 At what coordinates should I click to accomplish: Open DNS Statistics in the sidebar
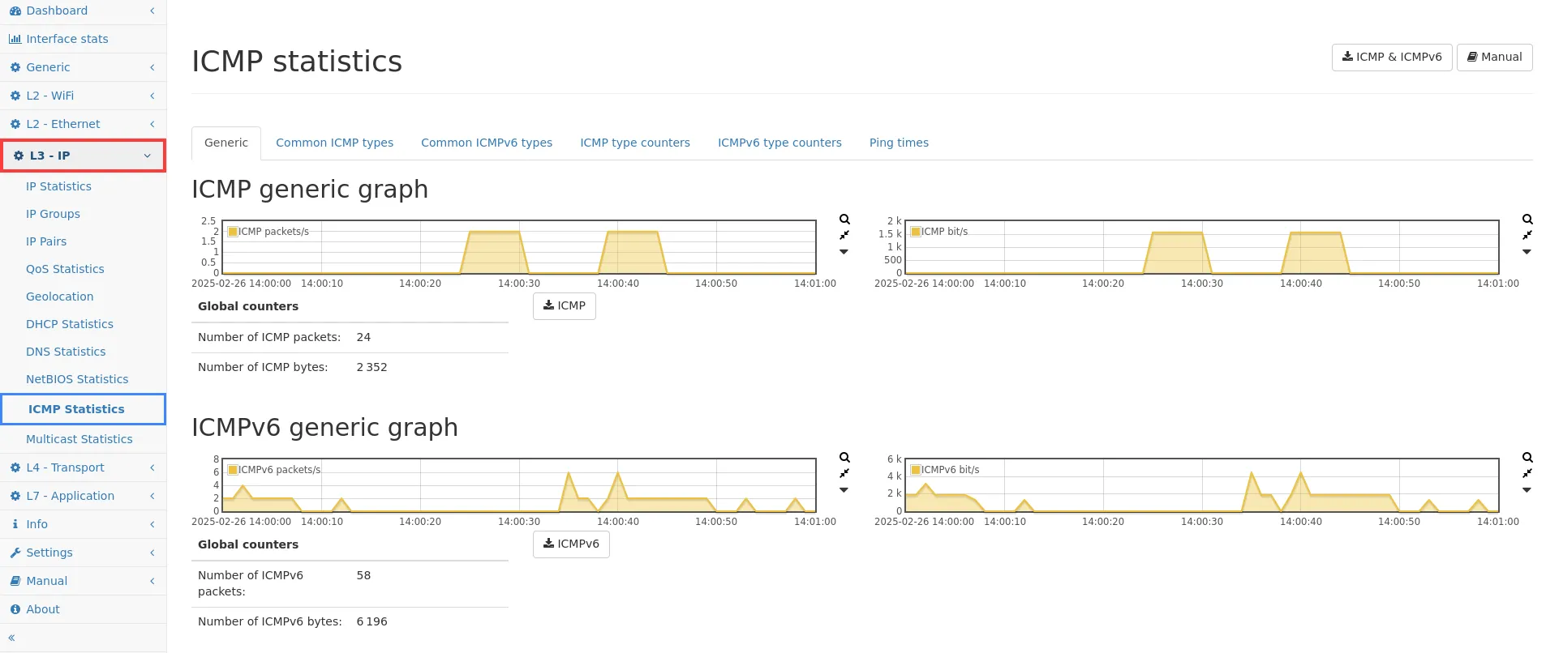pyautogui.click(x=66, y=352)
